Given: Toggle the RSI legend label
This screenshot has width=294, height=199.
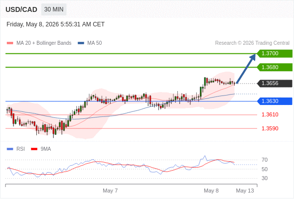Looking at the screenshot, I should click(20, 149).
